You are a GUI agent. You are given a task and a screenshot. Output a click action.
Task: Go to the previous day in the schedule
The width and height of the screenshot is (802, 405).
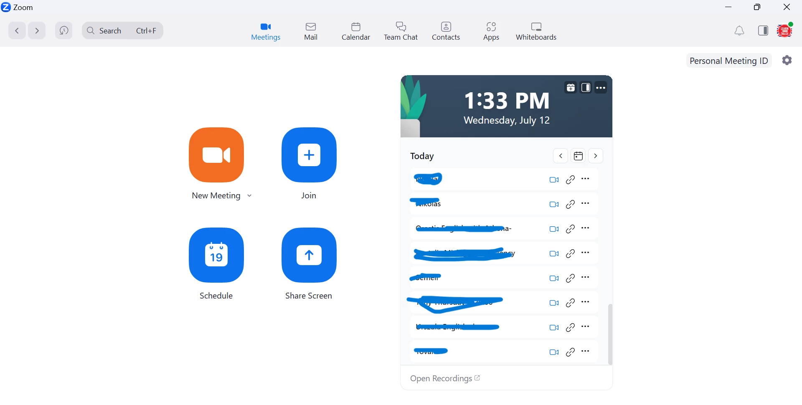561,157
